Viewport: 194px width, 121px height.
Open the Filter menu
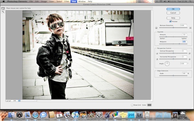(67, 1)
